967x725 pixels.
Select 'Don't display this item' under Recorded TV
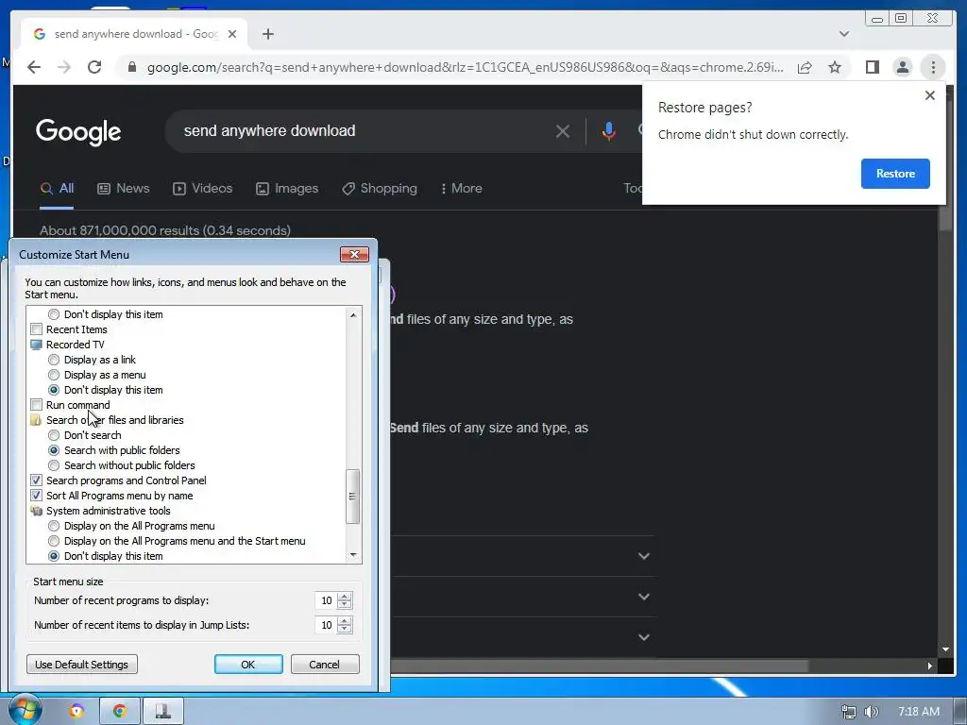click(54, 390)
